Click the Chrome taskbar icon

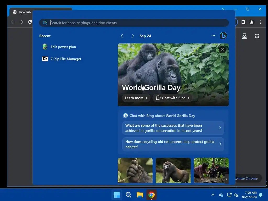tap(152, 195)
